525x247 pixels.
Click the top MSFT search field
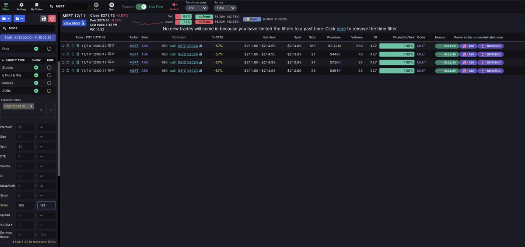coord(68,7)
